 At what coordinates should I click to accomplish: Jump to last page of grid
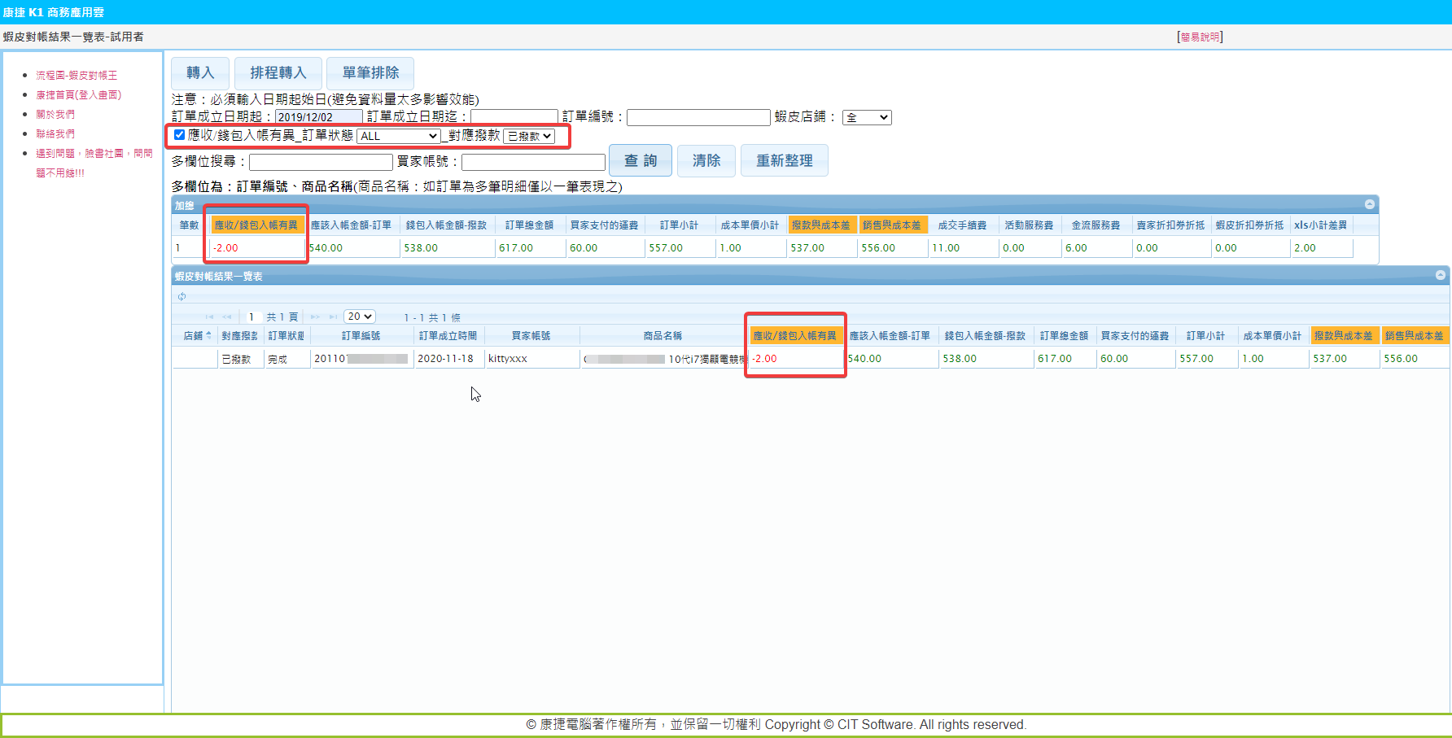coord(333,317)
